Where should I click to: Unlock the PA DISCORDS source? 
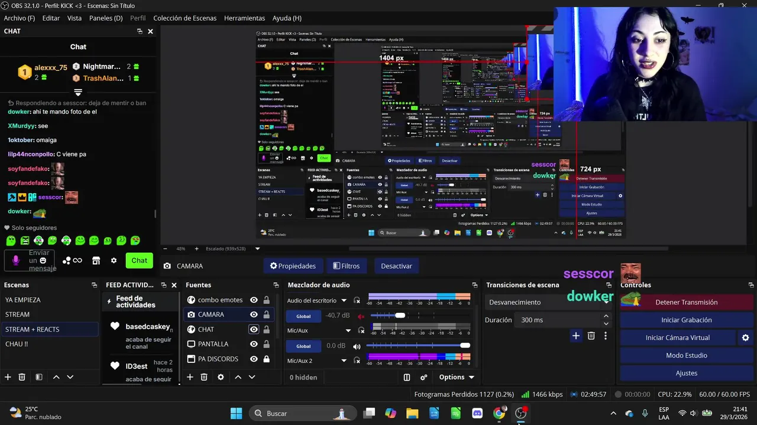click(x=266, y=359)
